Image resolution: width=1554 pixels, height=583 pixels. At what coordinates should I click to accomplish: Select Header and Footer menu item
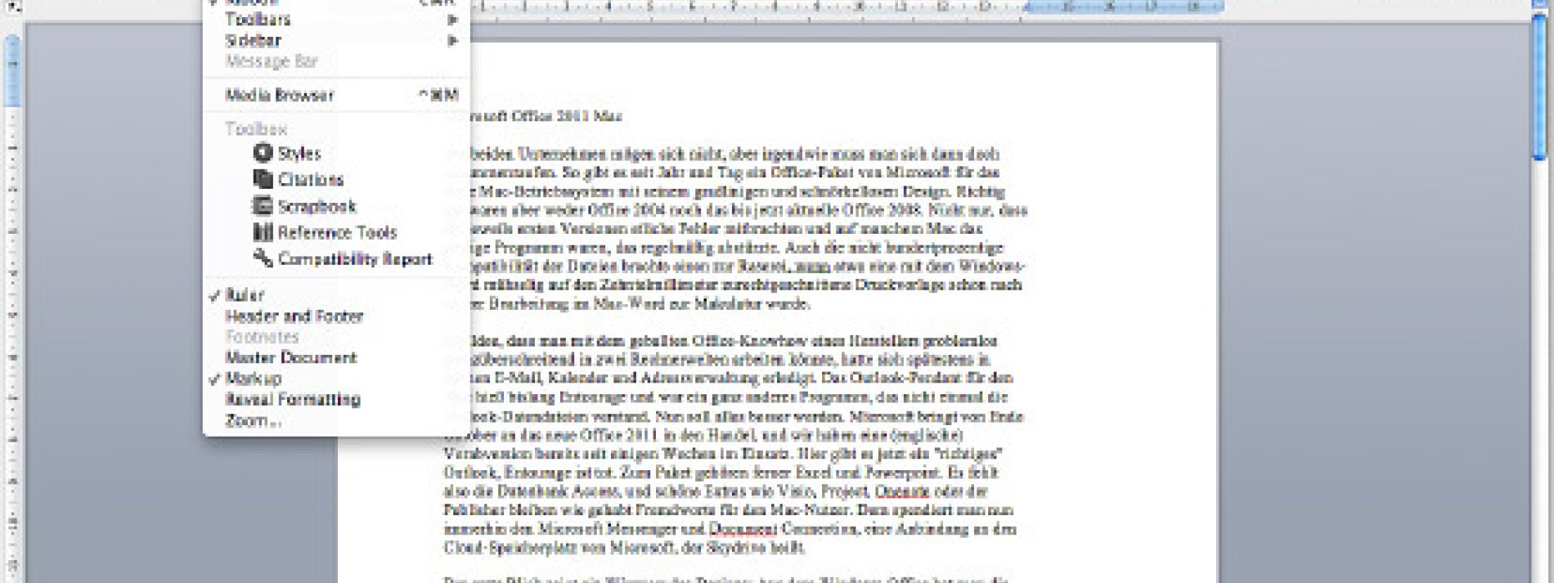click(x=336, y=316)
